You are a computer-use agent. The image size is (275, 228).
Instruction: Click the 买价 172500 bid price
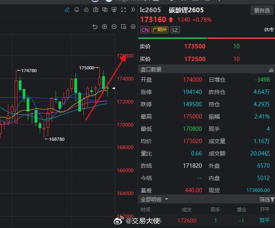click(195, 59)
